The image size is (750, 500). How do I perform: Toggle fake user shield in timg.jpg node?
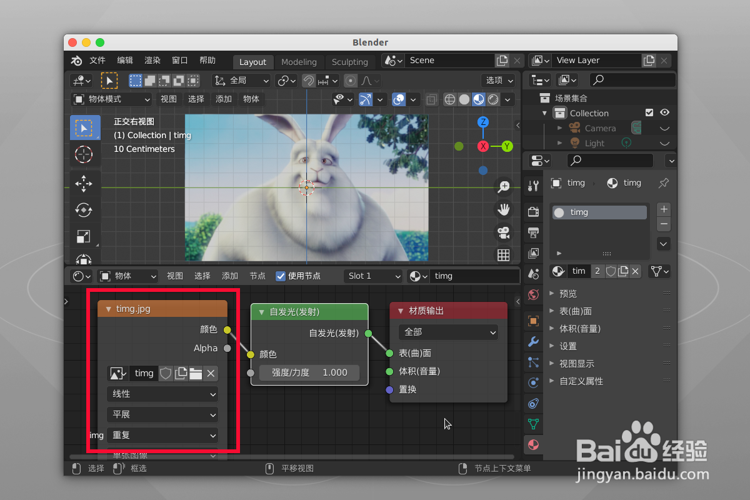click(166, 373)
